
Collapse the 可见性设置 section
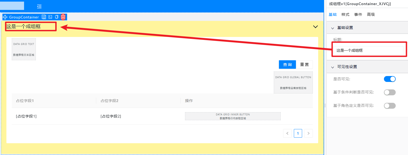tap(333, 67)
